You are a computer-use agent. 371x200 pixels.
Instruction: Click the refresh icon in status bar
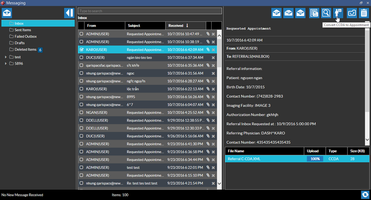click(x=365, y=195)
